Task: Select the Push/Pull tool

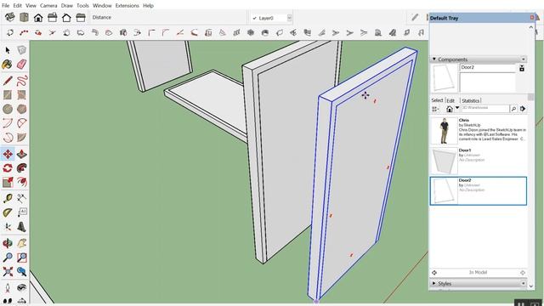Action: (22, 154)
